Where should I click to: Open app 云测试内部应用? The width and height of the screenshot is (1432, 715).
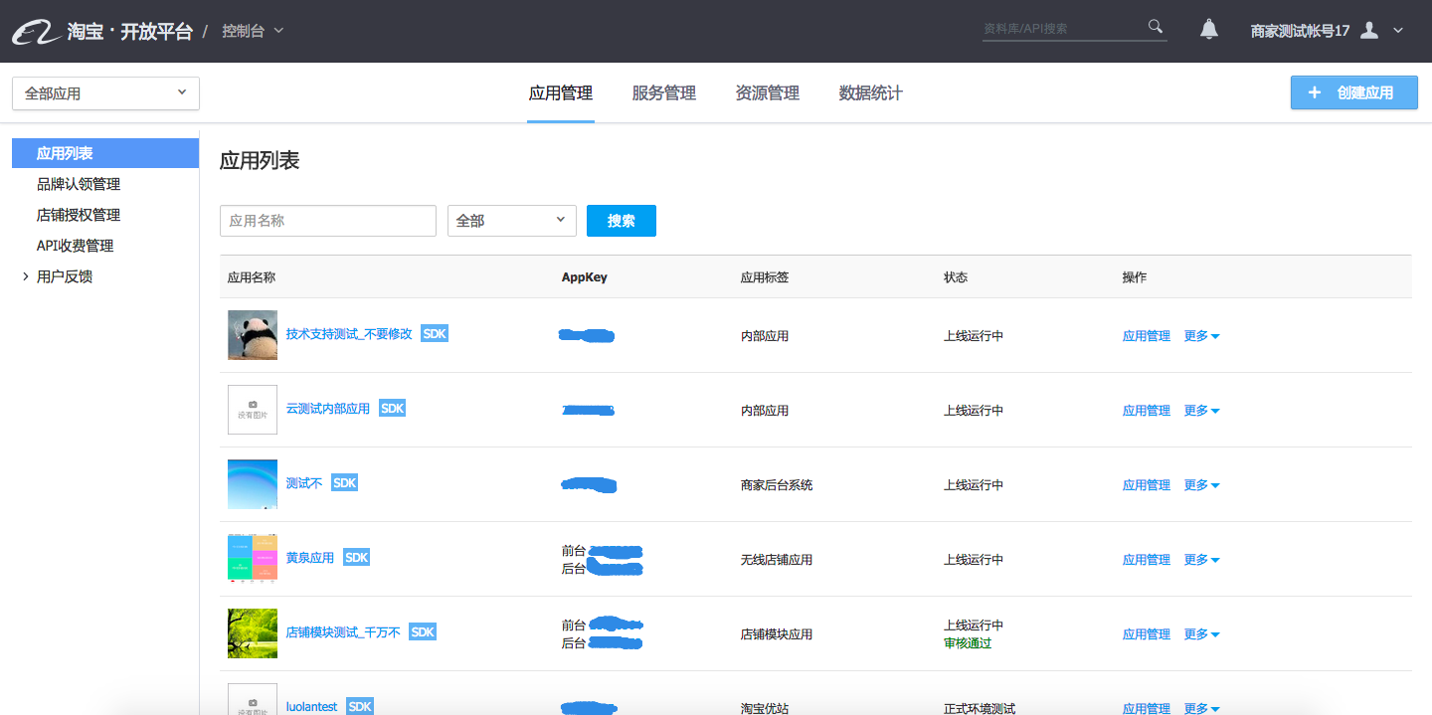(x=328, y=409)
